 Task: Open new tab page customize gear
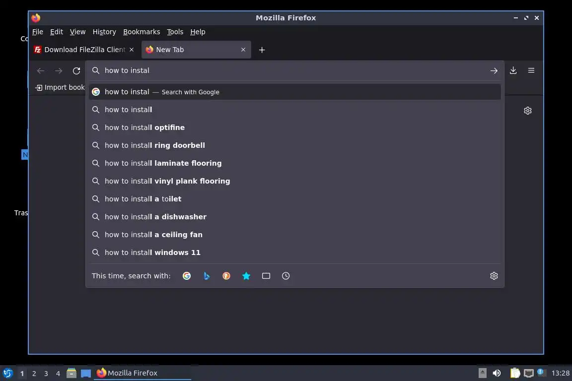point(527,111)
